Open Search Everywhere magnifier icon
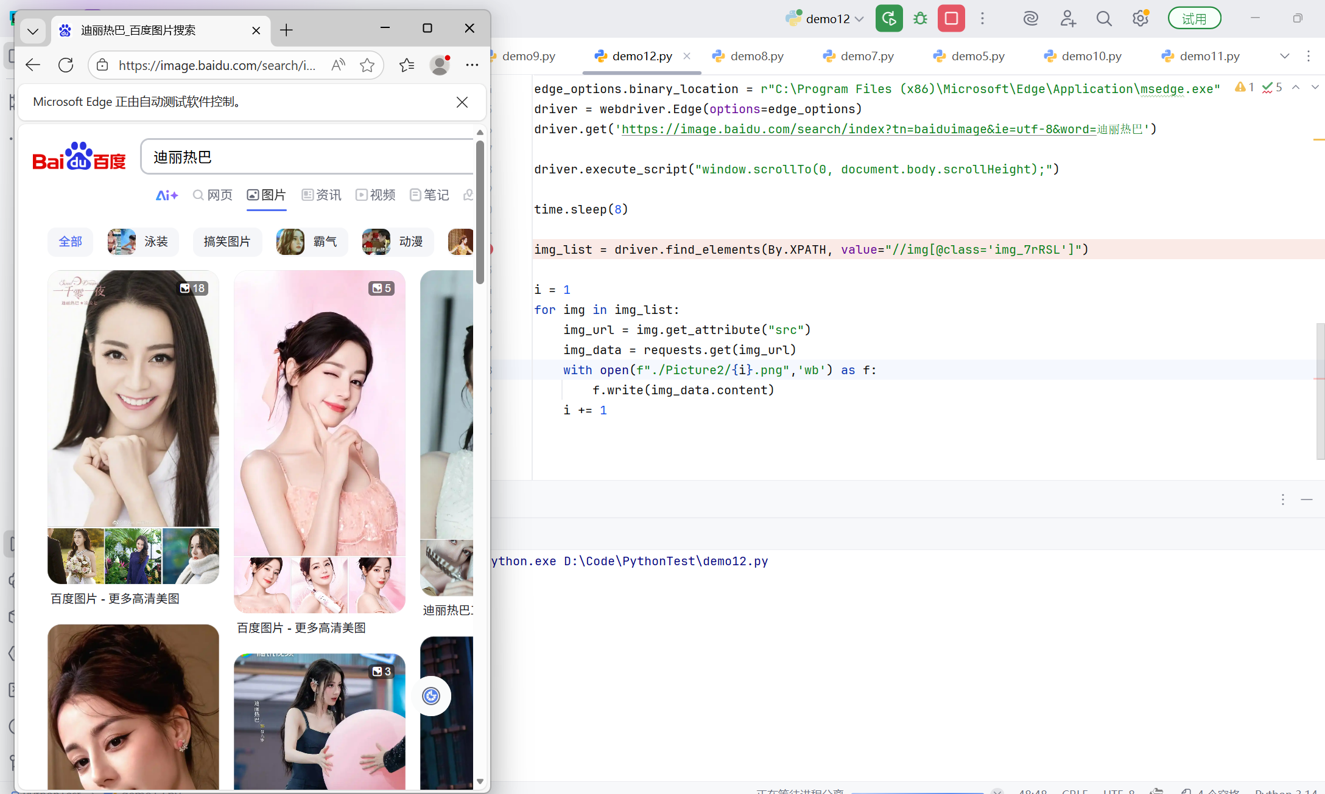 (x=1104, y=18)
